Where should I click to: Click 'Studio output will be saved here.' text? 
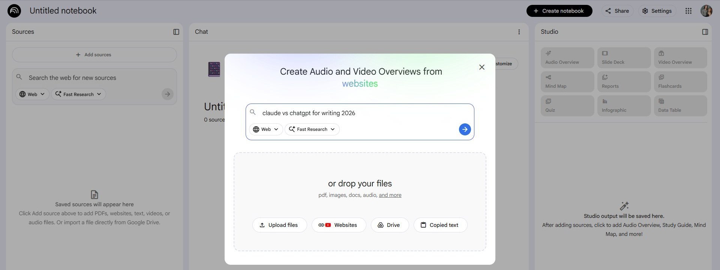tap(624, 216)
